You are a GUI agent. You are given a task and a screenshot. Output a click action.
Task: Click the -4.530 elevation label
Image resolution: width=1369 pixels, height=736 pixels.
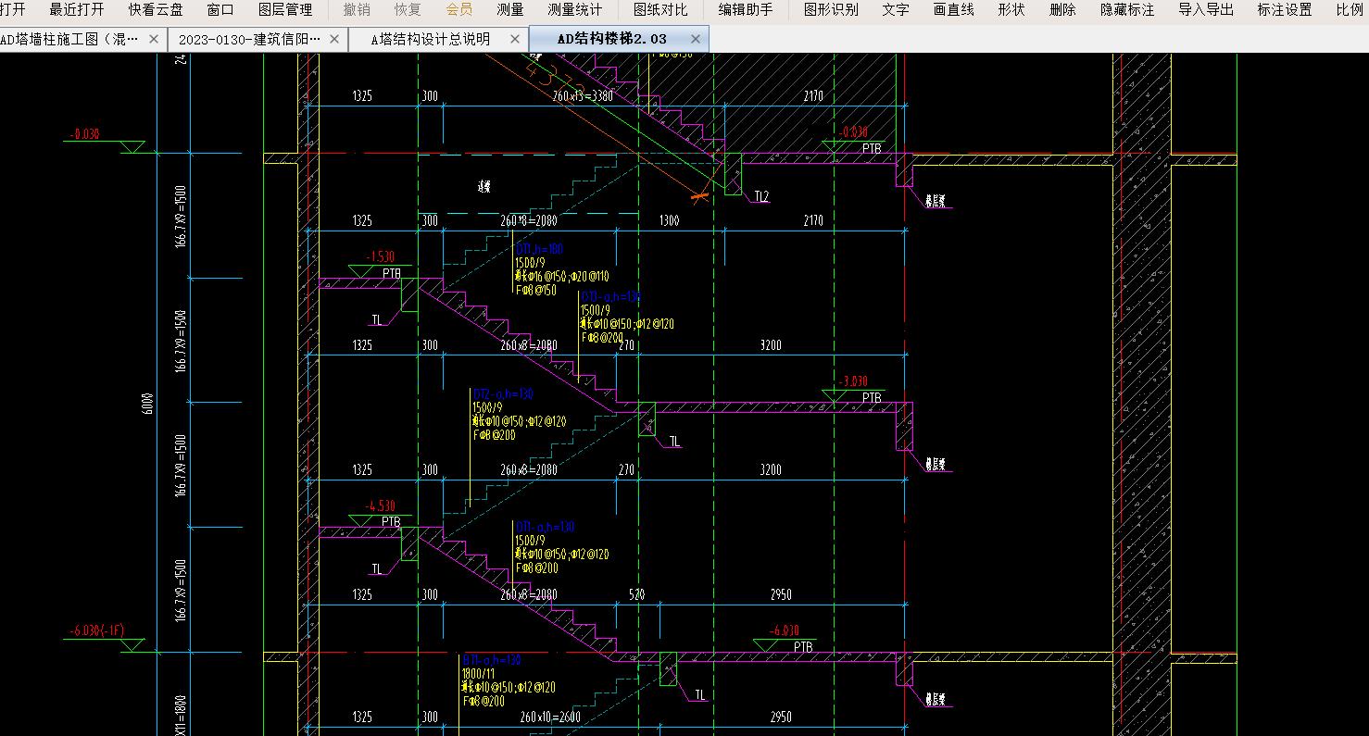coord(381,506)
